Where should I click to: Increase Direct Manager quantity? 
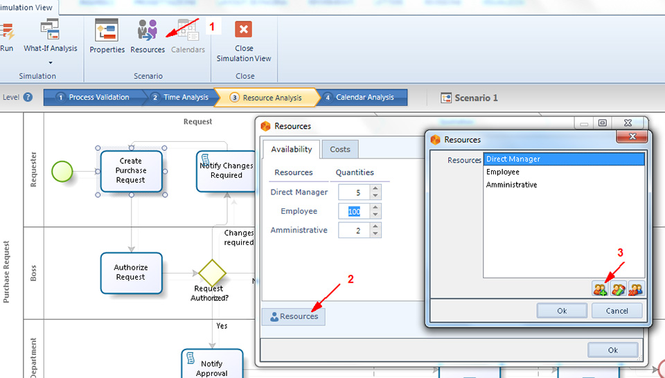(375, 188)
